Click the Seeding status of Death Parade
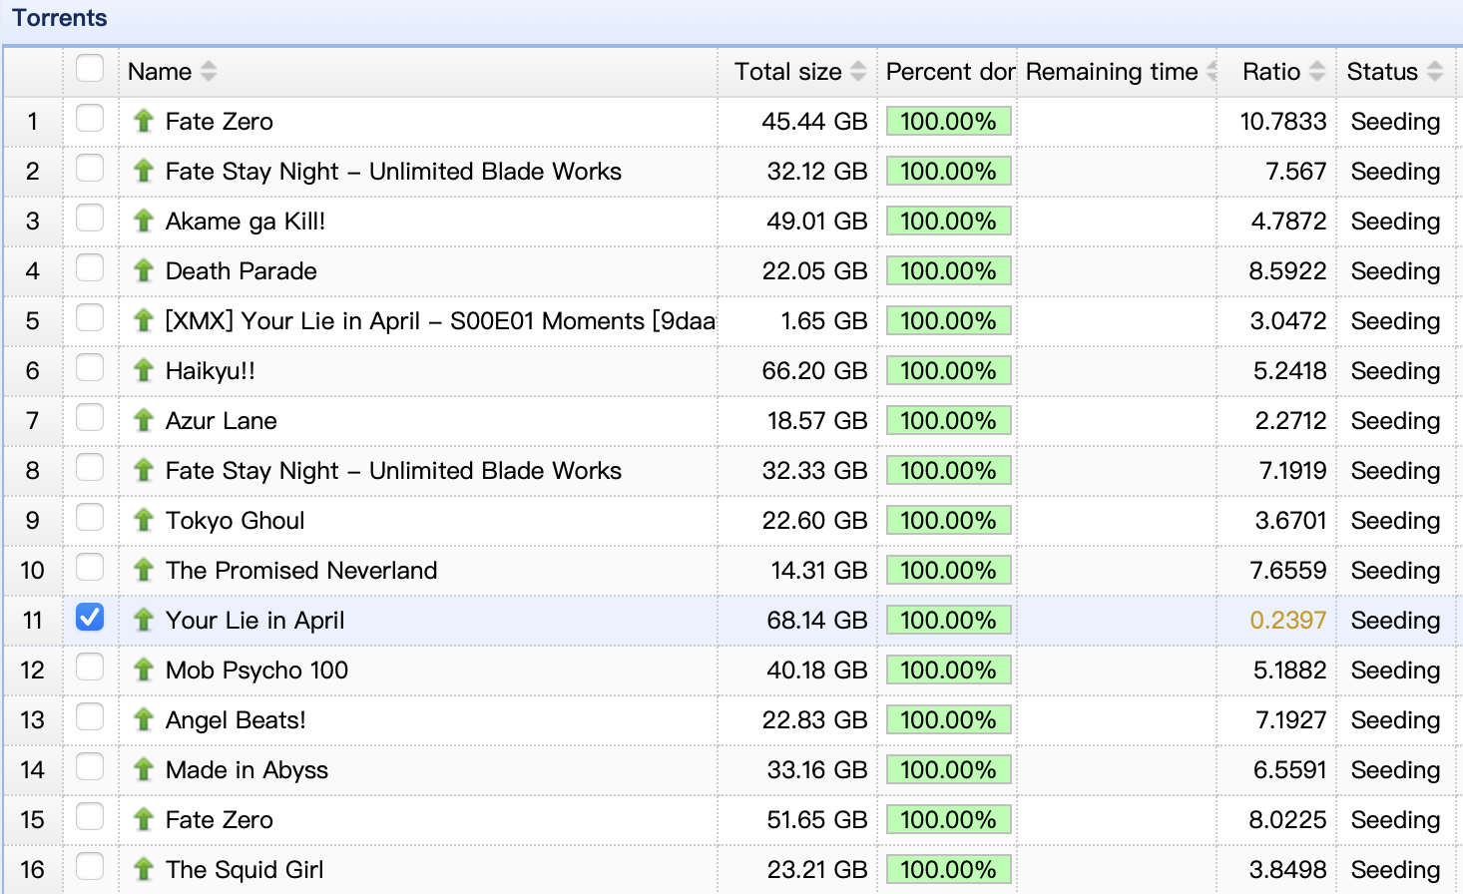Viewport: 1463px width, 894px height. (x=1395, y=270)
